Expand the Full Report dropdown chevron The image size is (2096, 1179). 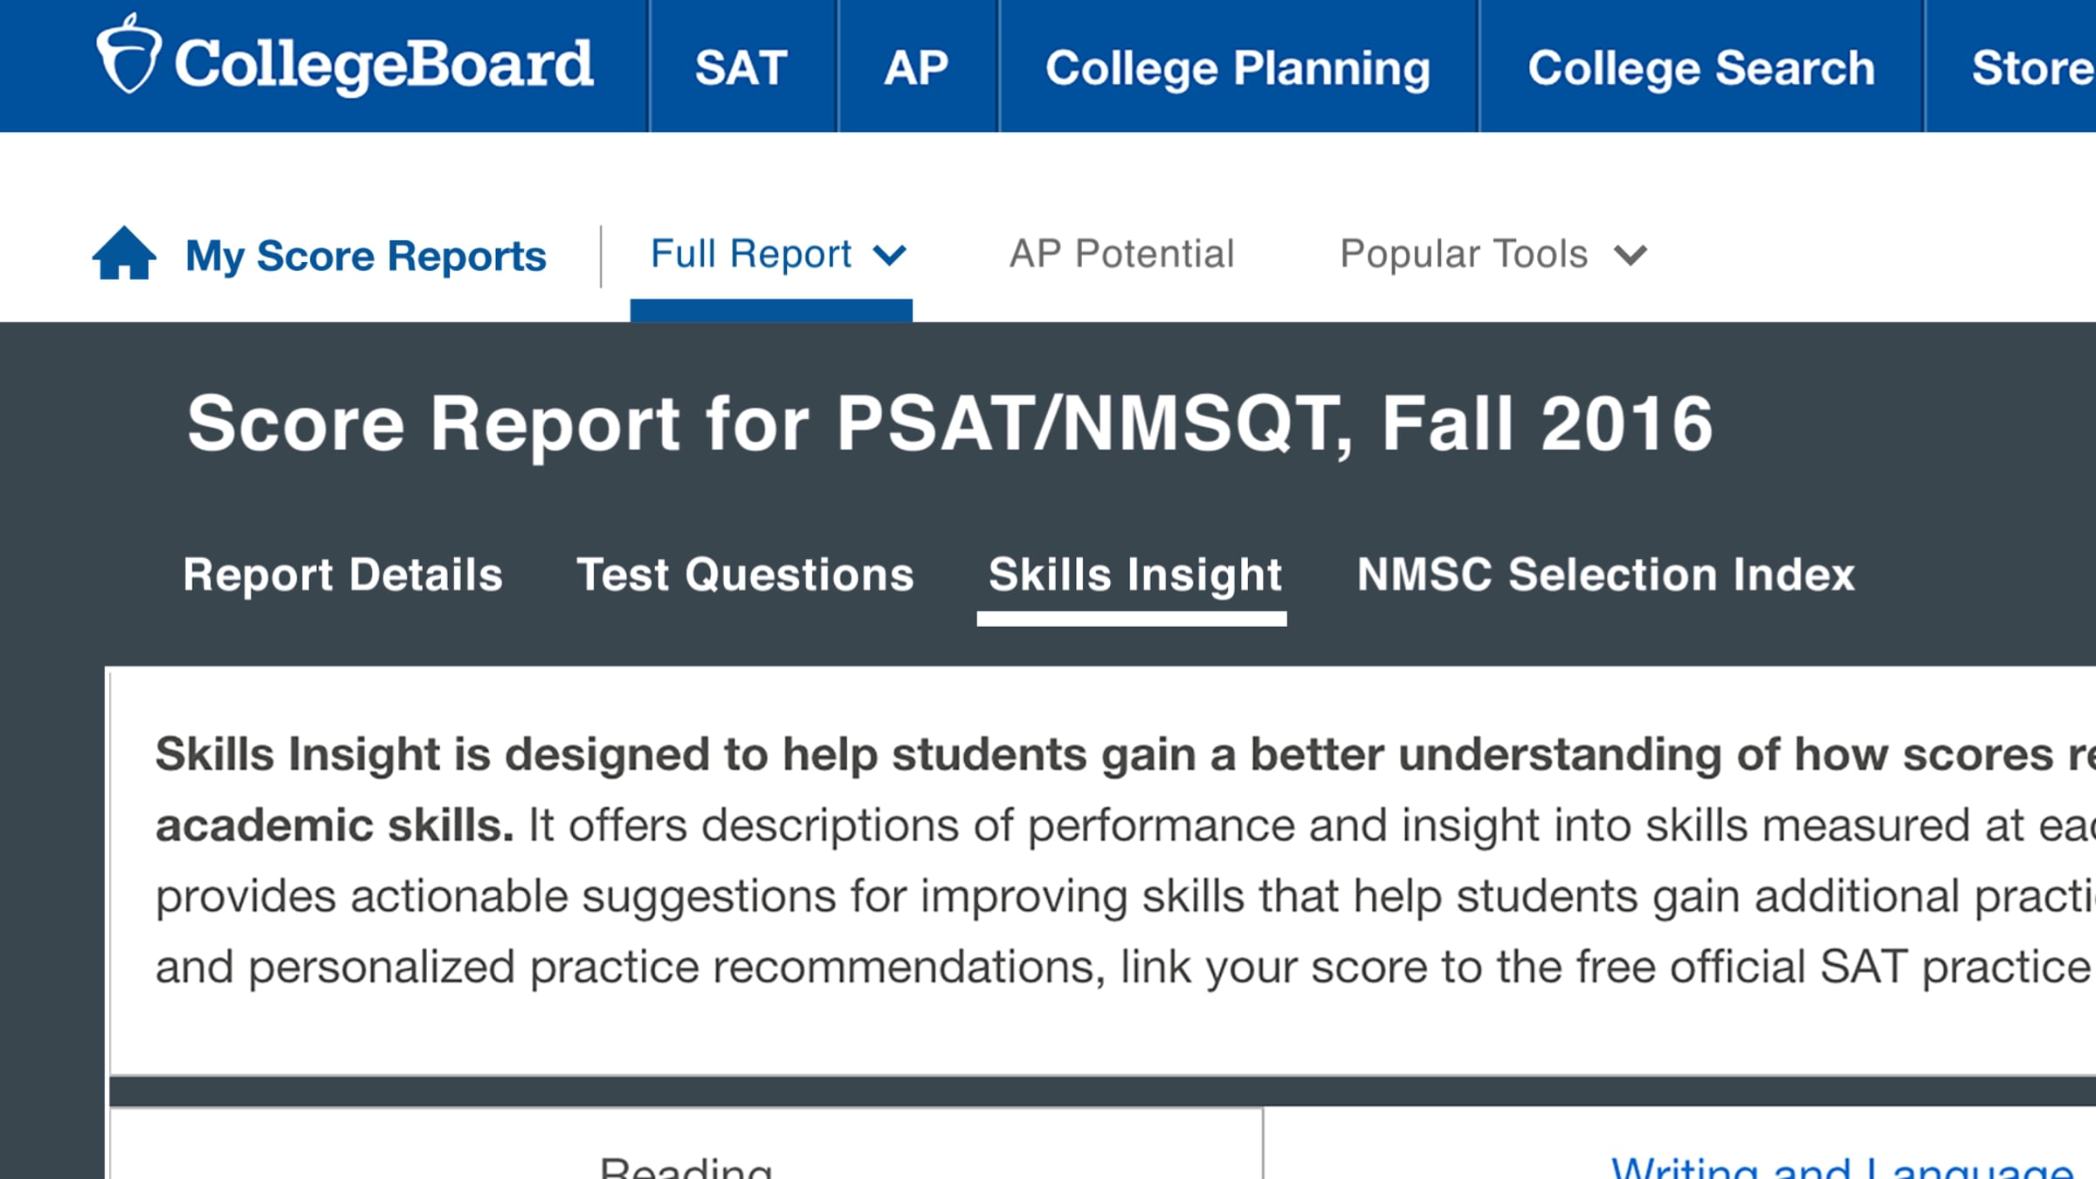890,255
